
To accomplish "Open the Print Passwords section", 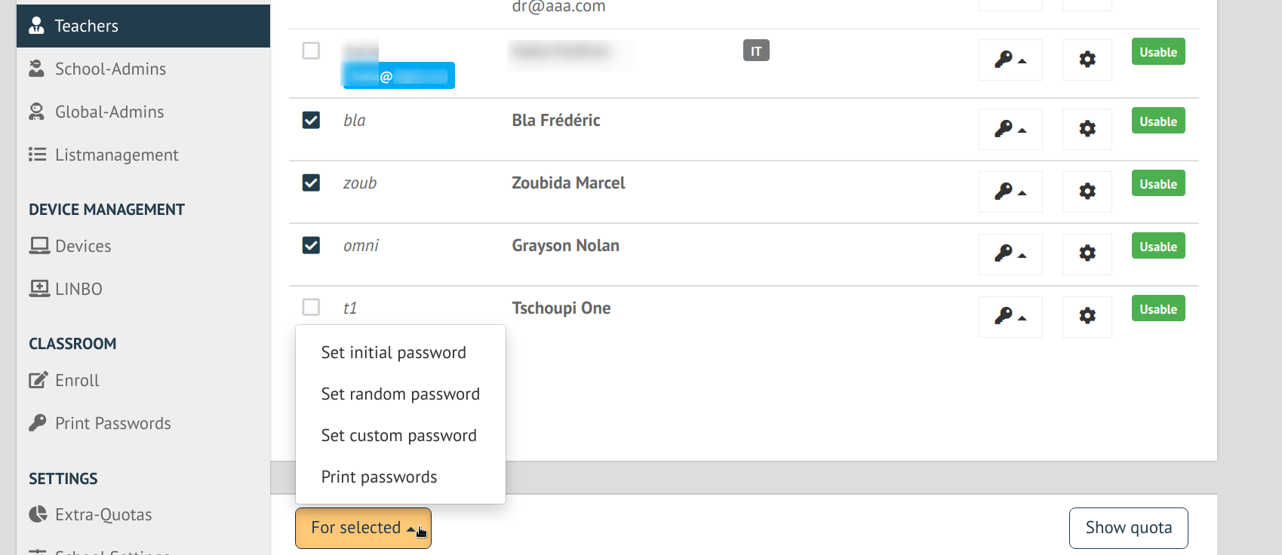I will pos(112,423).
